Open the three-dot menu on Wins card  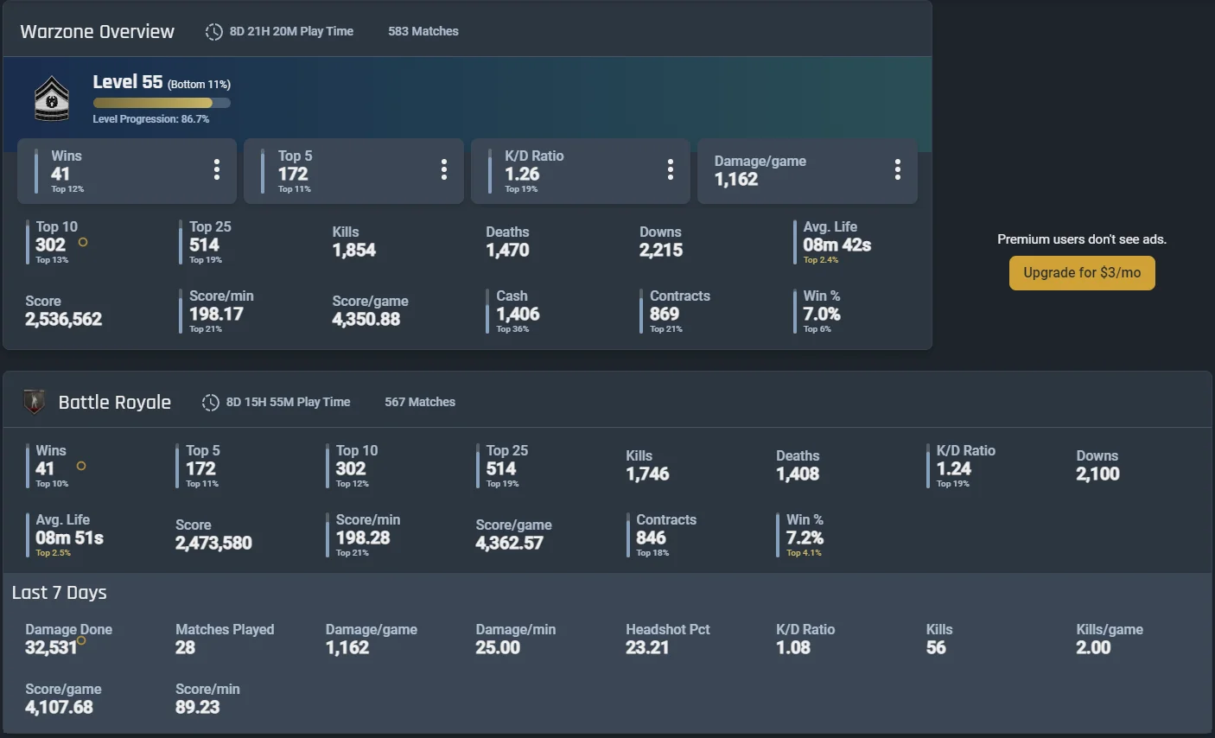217,169
